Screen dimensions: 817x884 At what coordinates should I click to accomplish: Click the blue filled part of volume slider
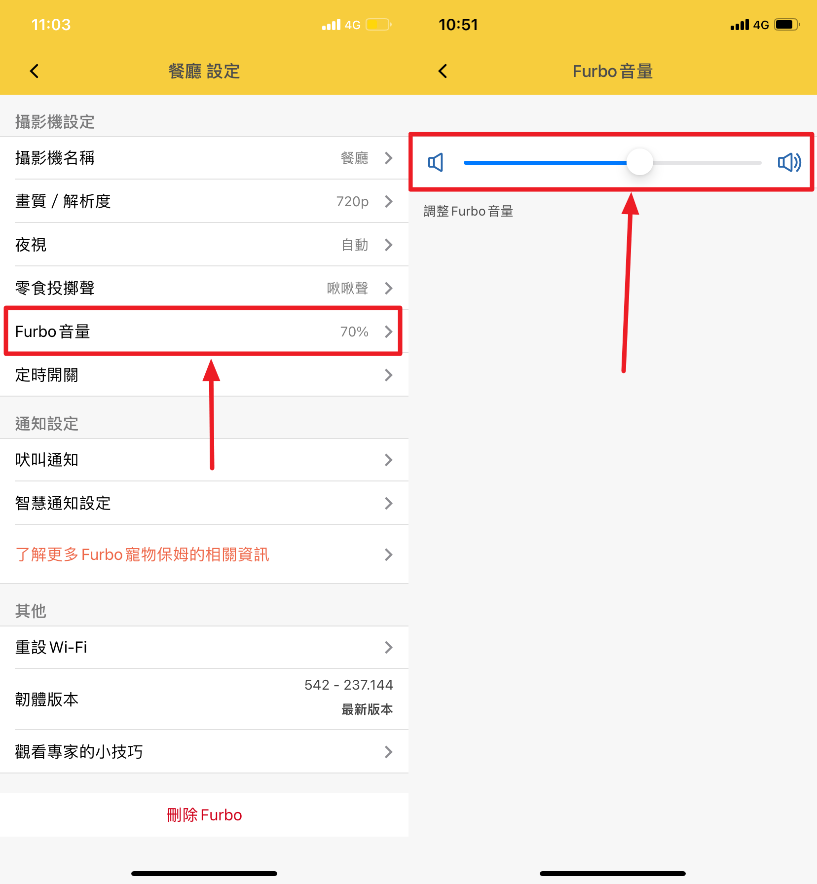[x=545, y=162]
